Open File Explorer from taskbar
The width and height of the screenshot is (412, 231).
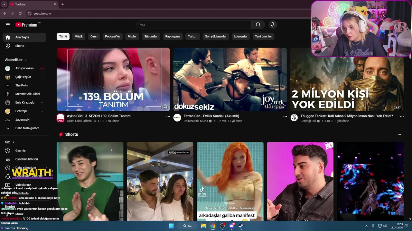pyautogui.click(x=203, y=226)
